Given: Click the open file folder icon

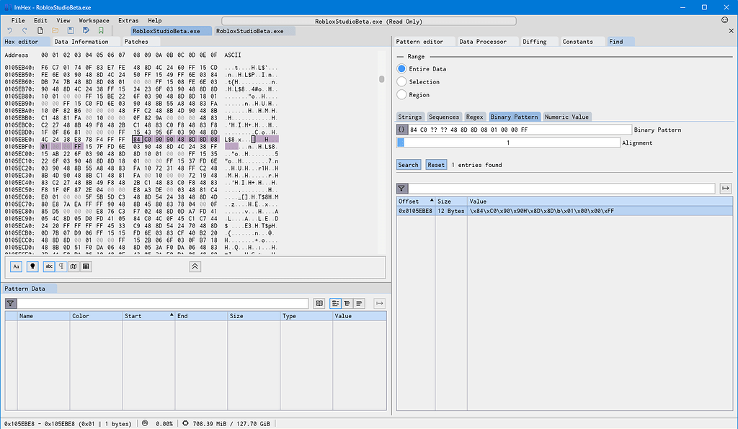Looking at the screenshot, I should point(55,31).
